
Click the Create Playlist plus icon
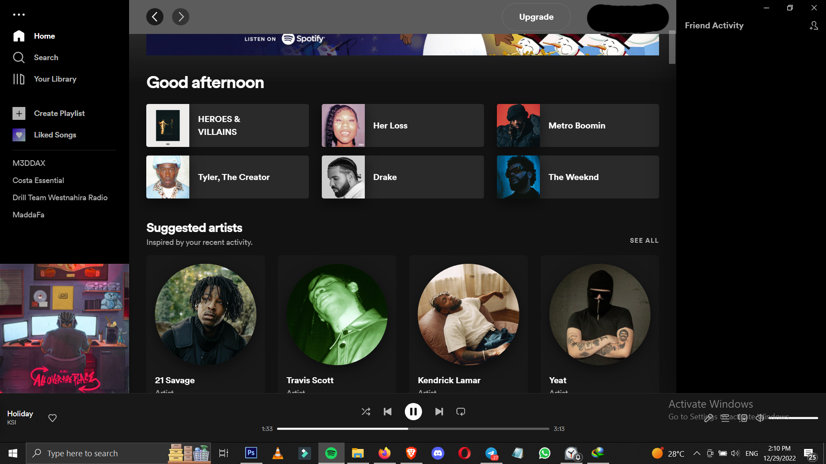(x=19, y=113)
